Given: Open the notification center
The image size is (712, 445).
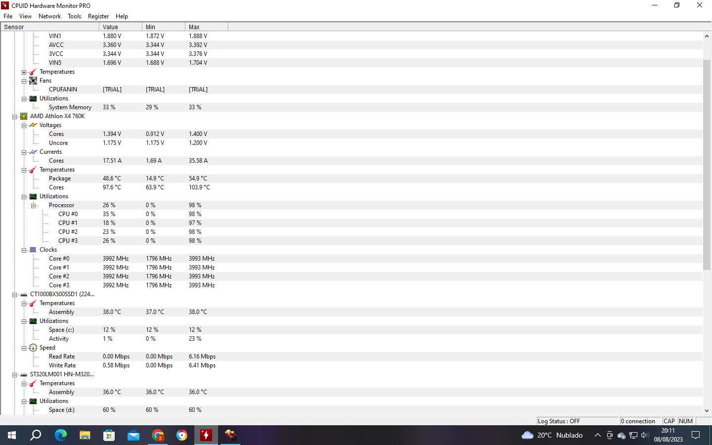Looking at the screenshot, I should 696,435.
